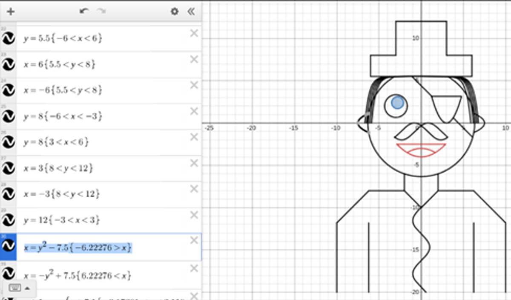Open the graph settings gear
Screen dimensions: 511x300
pyautogui.click(x=174, y=12)
